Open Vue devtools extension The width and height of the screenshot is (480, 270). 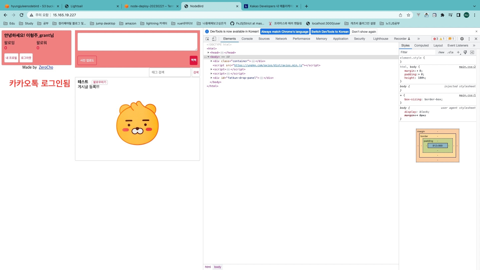[418, 15]
